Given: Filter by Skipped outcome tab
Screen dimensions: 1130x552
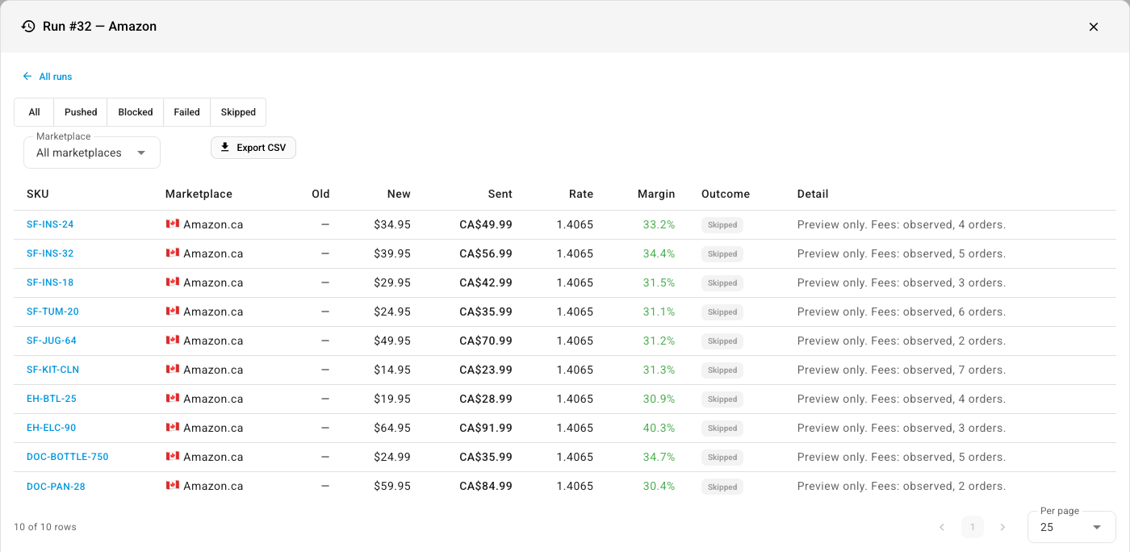Looking at the screenshot, I should point(238,112).
